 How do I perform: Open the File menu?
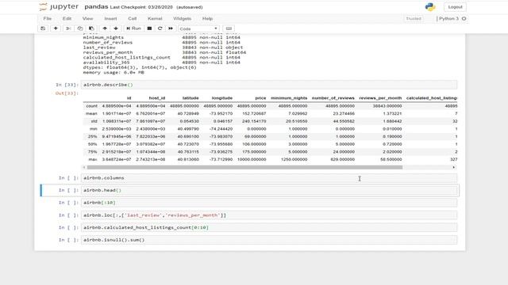point(48,19)
